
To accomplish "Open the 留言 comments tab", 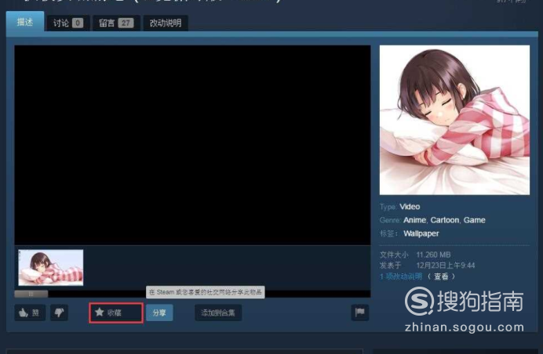I will point(116,23).
